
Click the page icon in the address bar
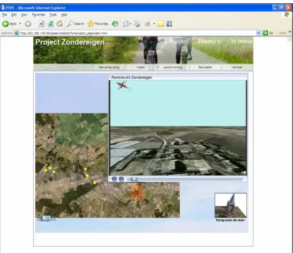click(17, 33)
